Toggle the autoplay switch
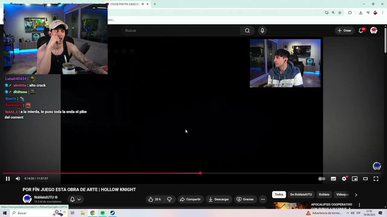Image resolution: width=387 pixels, height=217 pixels. click(322, 179)
